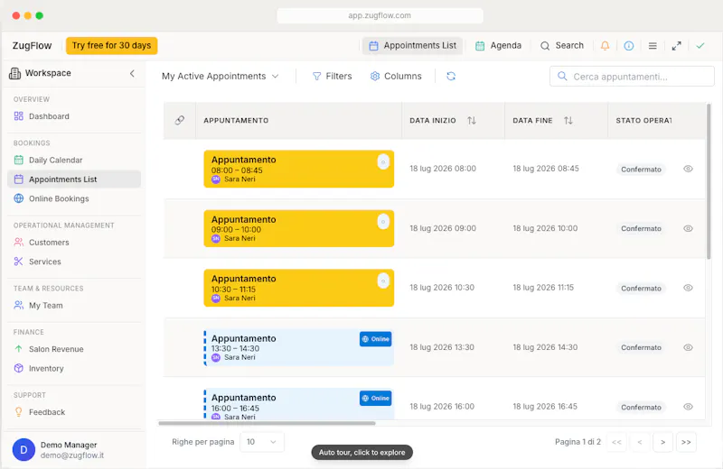
Task: Open the 13:30 – 14:30 appointment card
Action: click(299, 347)
